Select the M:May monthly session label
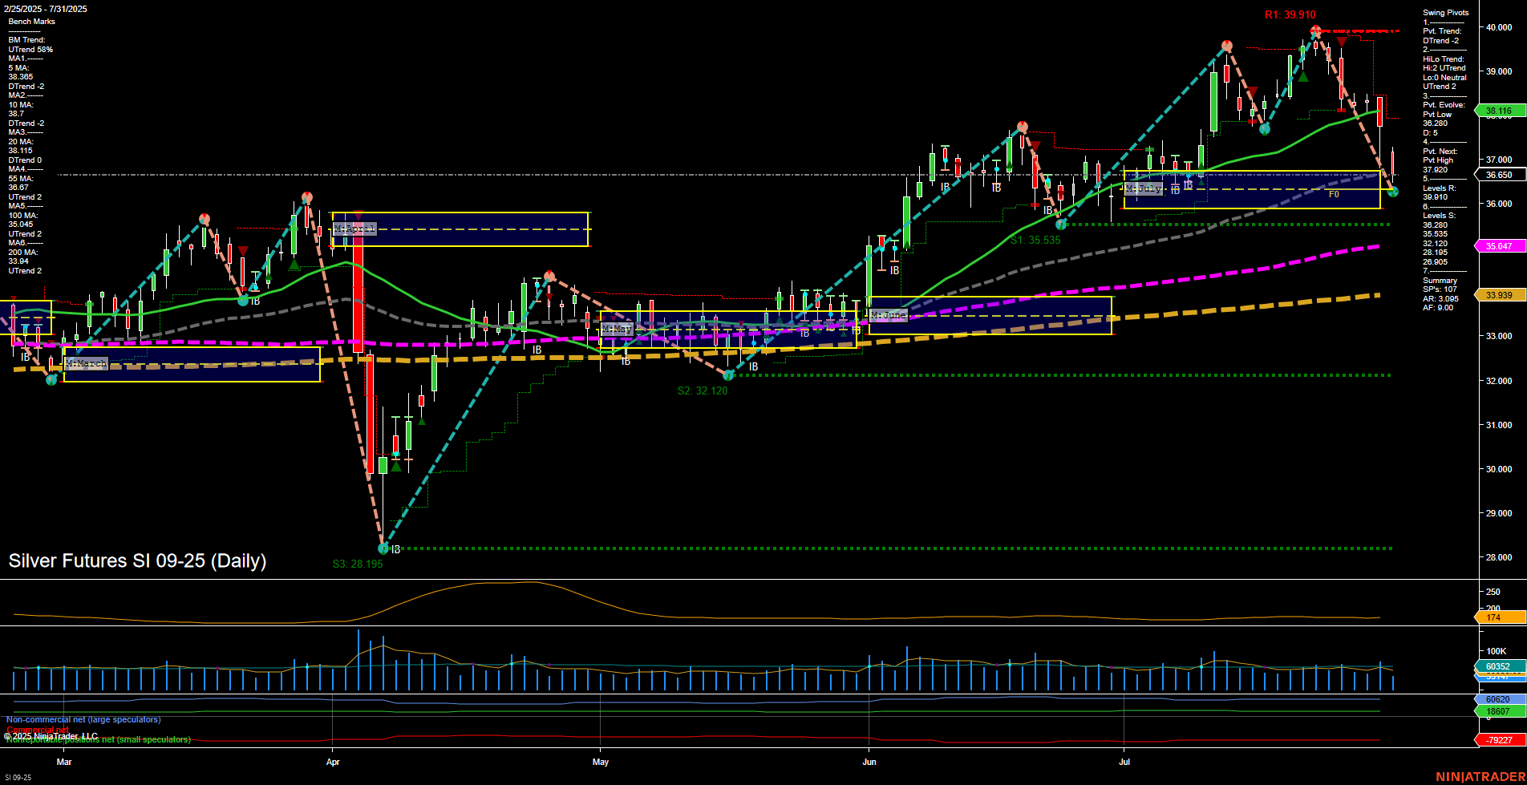This screenshot has height=785, width=1527. coord(617,329)
